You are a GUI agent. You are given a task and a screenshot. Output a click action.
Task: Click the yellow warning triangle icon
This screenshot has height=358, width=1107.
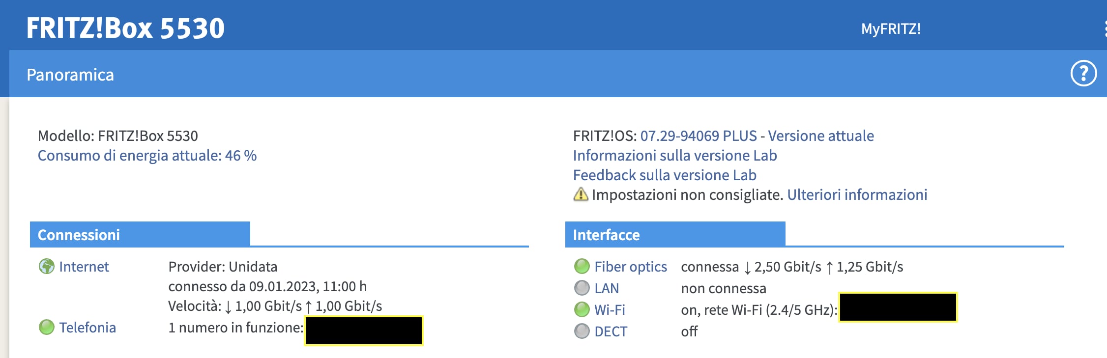[581, 194]
